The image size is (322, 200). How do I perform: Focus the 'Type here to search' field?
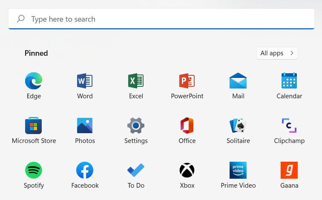tap(161, 19)
